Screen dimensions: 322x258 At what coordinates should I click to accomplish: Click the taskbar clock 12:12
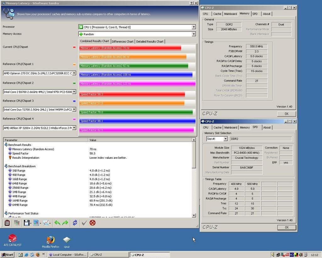pyautogui.click(x=314, y=255)
